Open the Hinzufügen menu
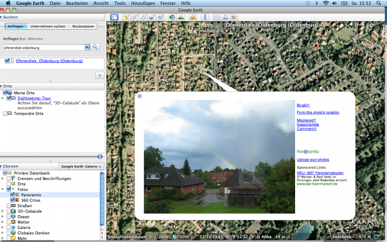 click(x=146, y=3)
